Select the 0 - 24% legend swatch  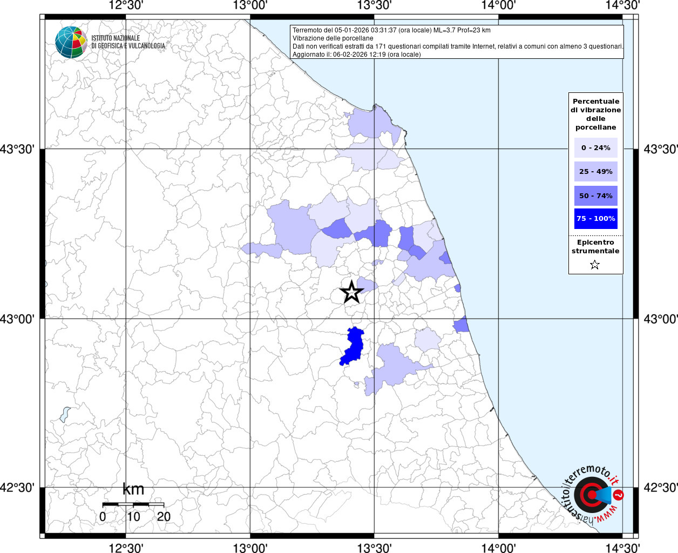[595, 147]
